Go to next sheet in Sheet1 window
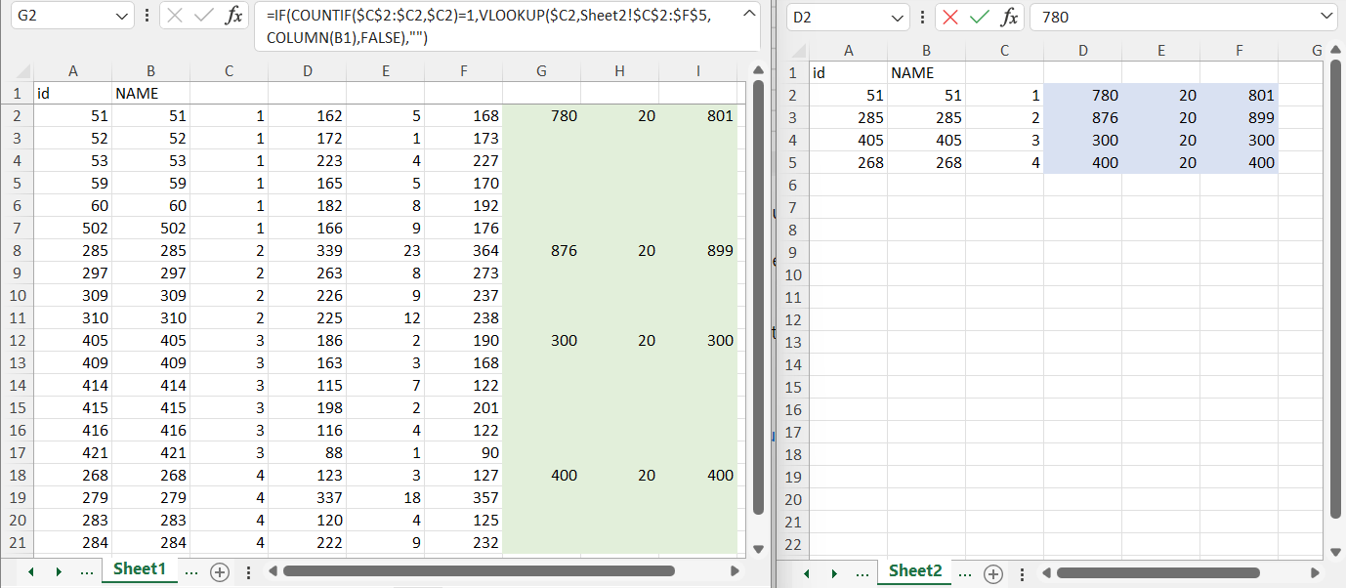 59,572
